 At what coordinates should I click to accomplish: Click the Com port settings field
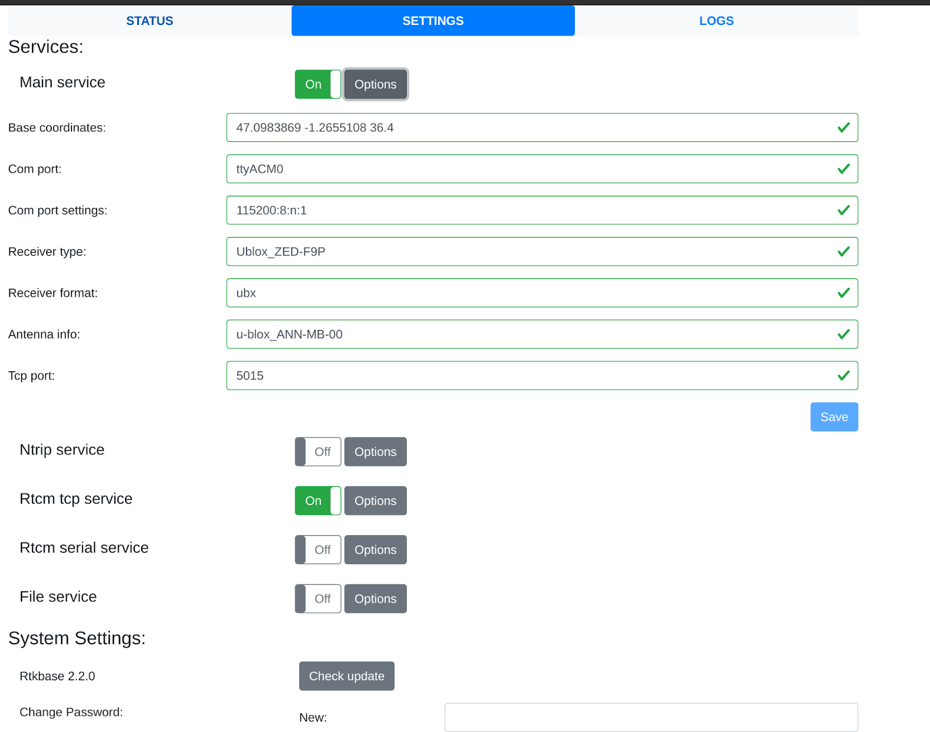coord(542,210)
